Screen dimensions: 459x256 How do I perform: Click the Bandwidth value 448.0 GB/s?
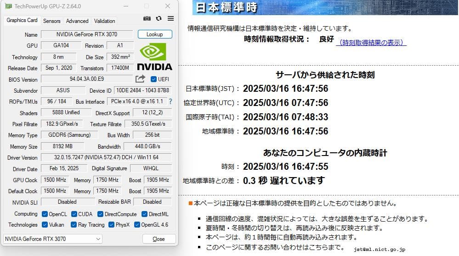click(x=147, y=146)
